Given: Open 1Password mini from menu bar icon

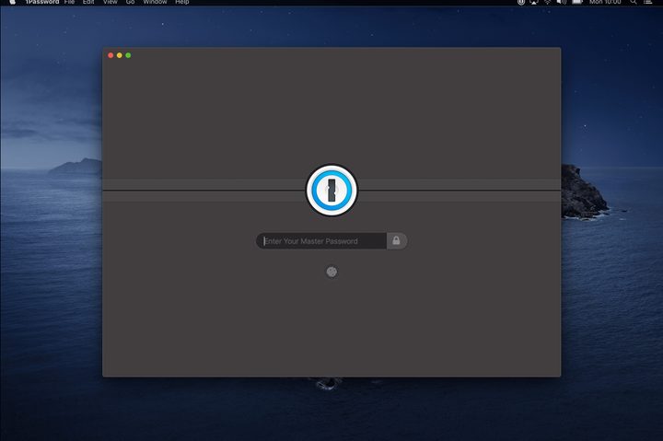Looking at the screenshot, I should pos(521,2).
